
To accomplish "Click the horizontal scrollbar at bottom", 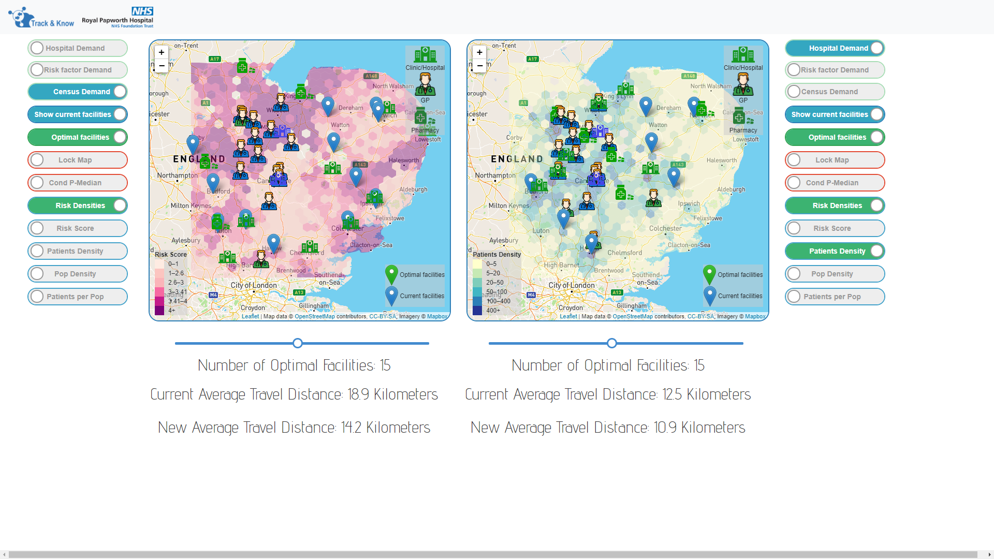I will point(492,554).
